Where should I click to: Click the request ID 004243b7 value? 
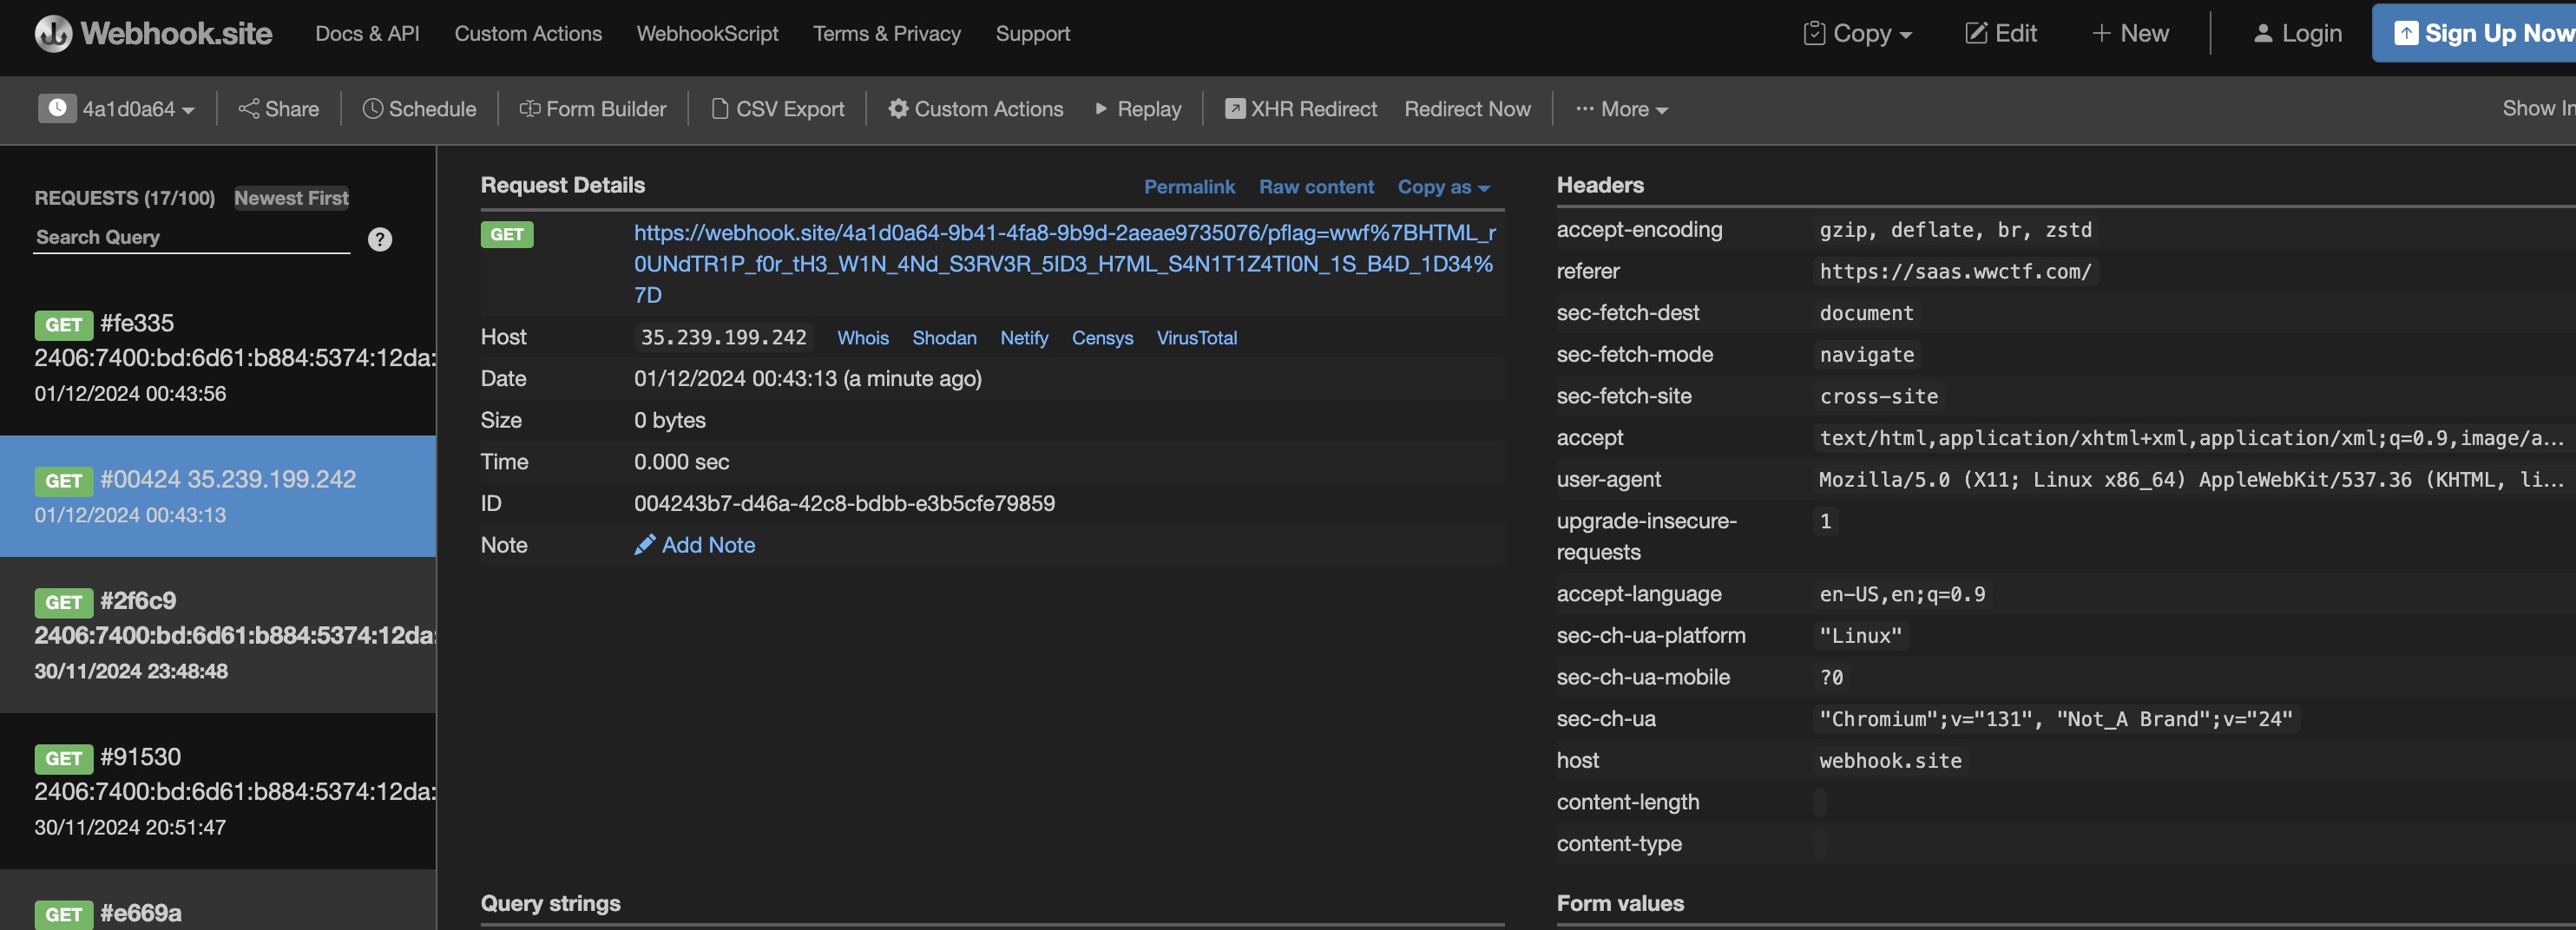click(x=844, y=503)
